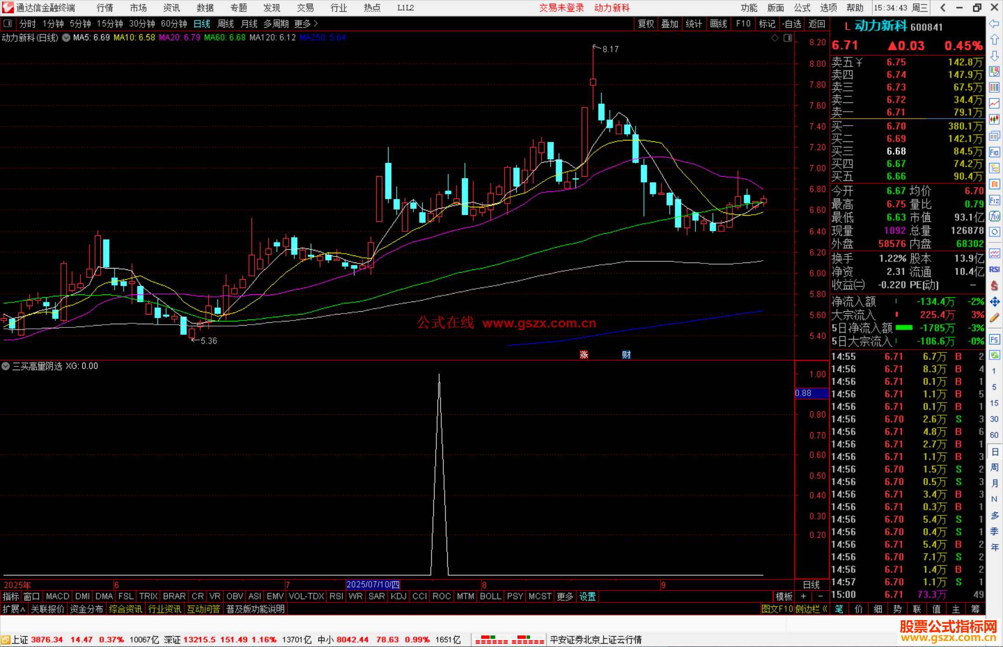This screenshot has width=1003, height=647.
Task: Select the MACD indicator tab
Action: point(58,596)
